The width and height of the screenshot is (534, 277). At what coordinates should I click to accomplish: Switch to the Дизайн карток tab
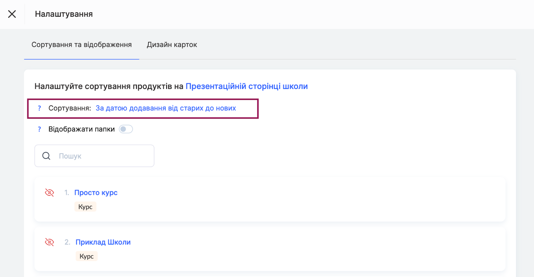(172, 45)
